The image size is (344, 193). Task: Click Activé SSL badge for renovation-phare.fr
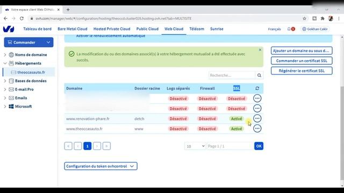[x=236, y=118]
